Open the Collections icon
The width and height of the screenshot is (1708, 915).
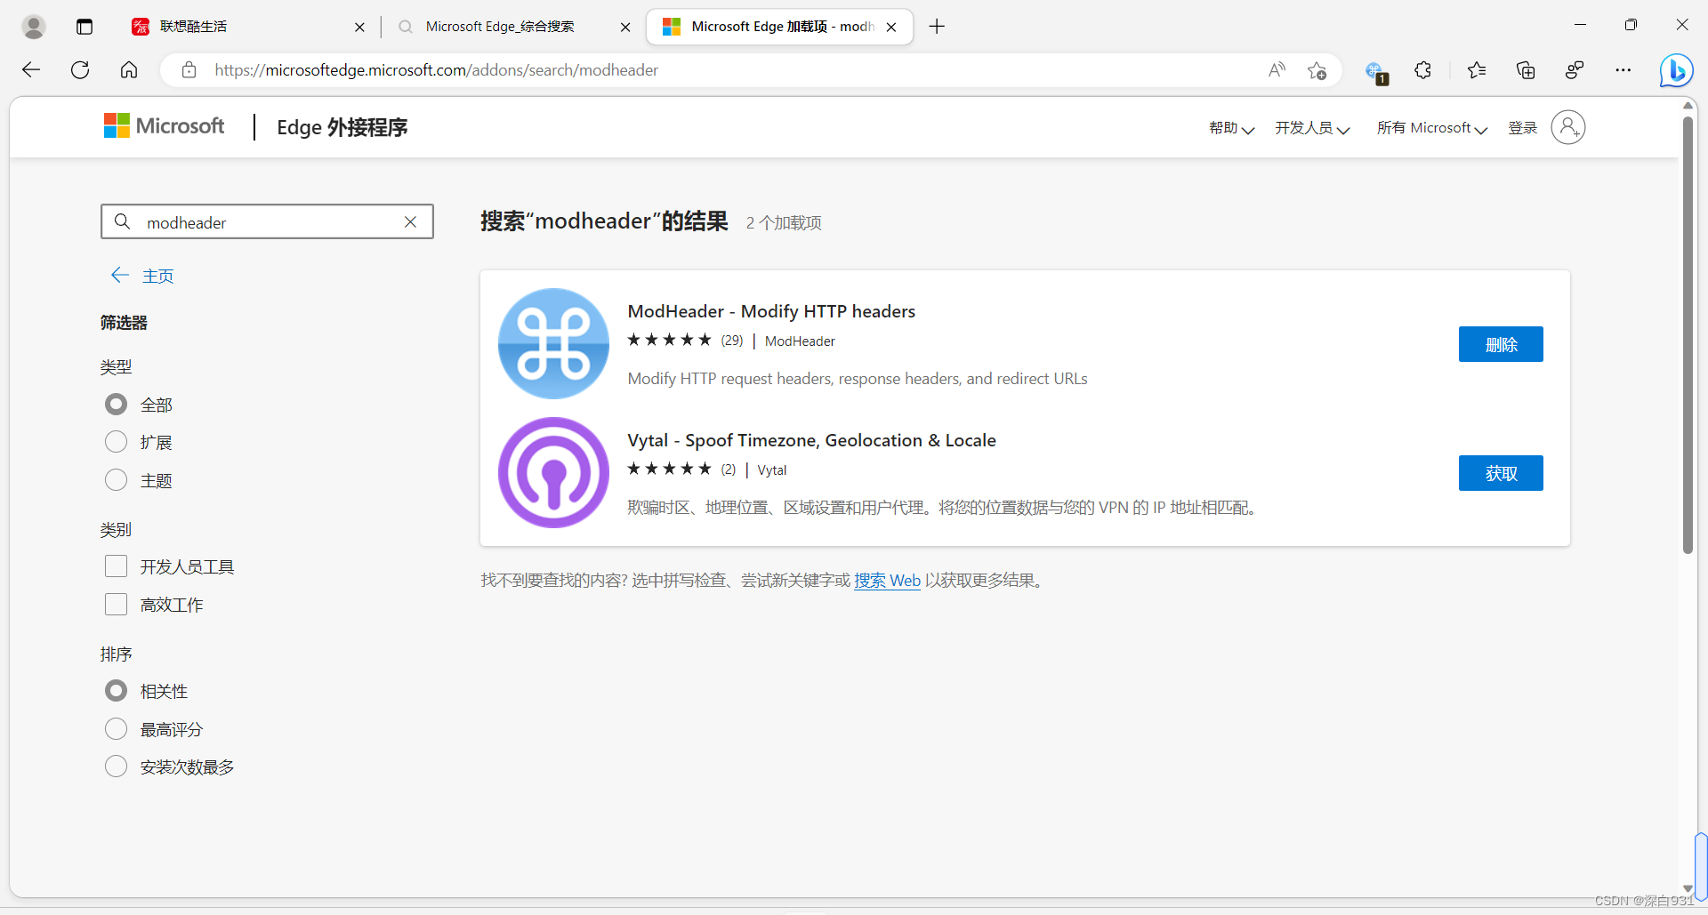[1526, 70]
